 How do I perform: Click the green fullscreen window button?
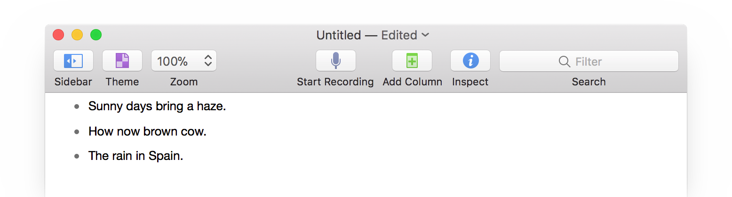96,35
